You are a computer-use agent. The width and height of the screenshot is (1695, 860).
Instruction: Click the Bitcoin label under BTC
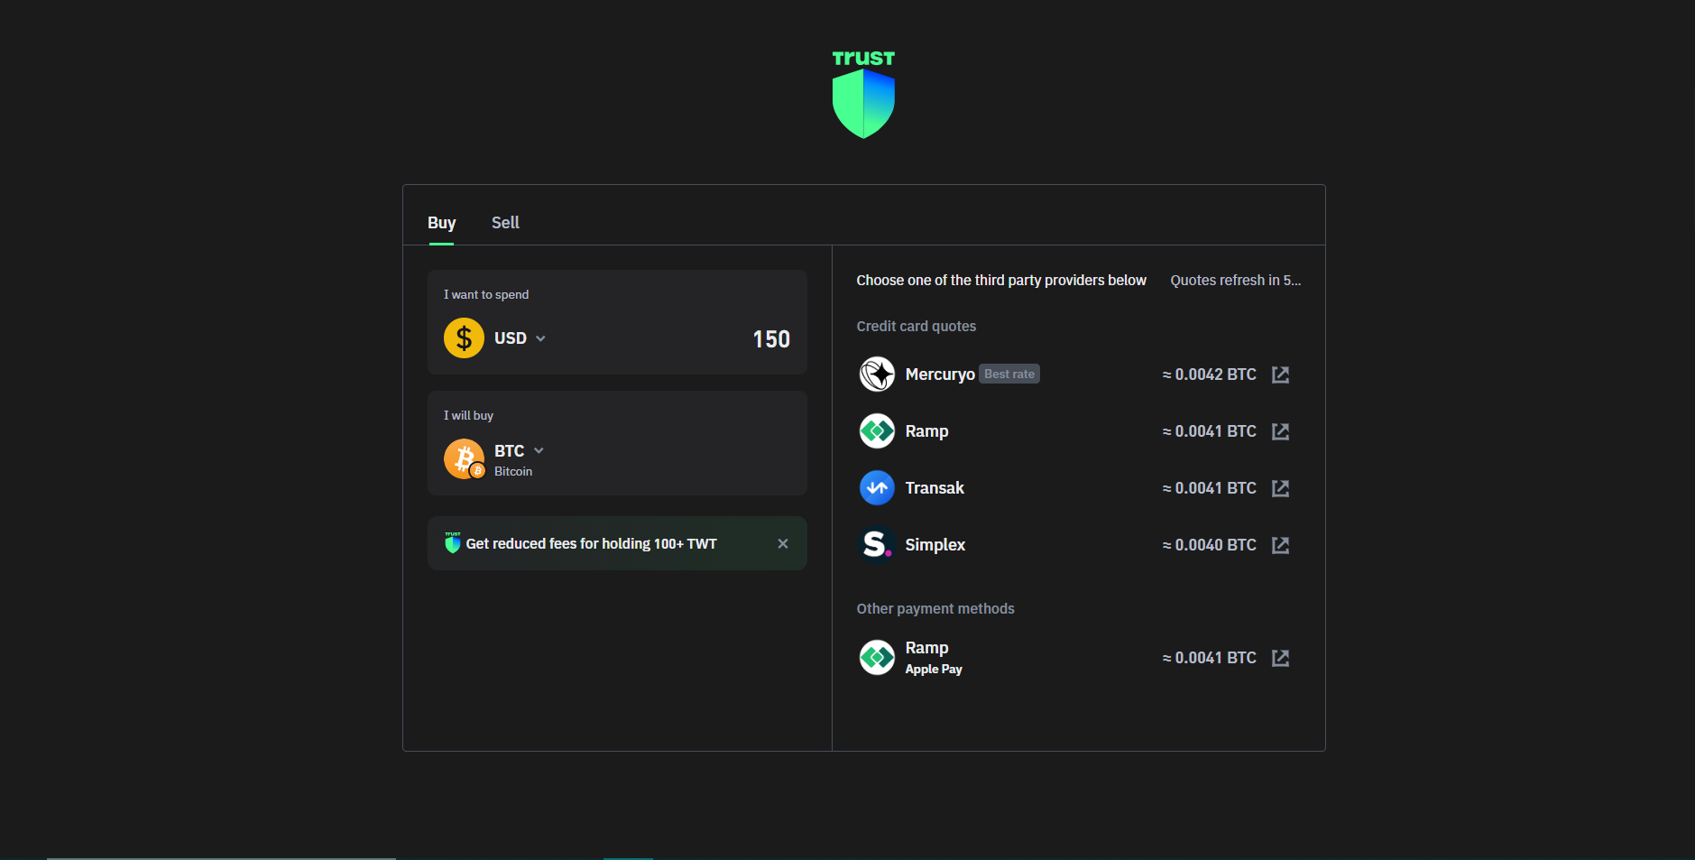[513, 471]
